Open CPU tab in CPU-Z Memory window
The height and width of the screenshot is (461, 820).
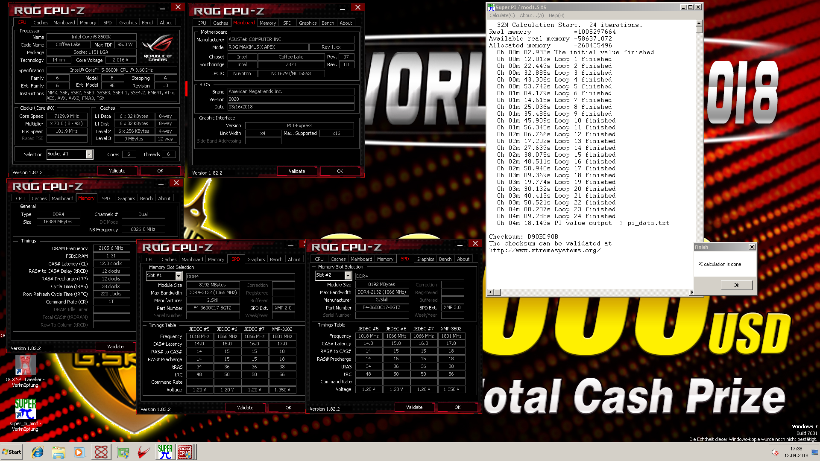[x=20, y=198]
